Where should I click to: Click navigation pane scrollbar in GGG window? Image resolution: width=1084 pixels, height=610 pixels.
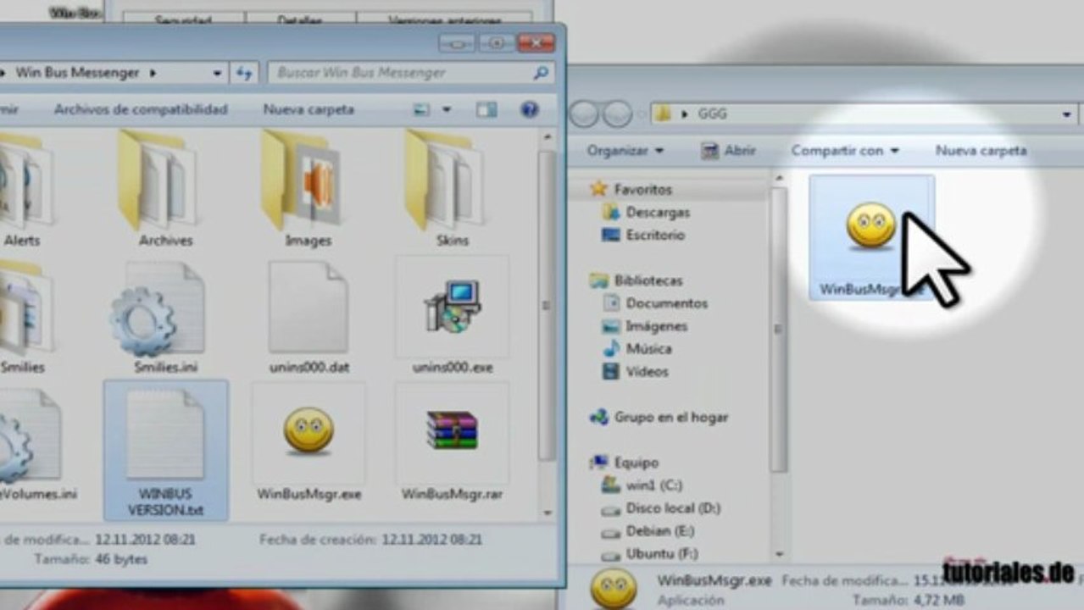point(778,330)
